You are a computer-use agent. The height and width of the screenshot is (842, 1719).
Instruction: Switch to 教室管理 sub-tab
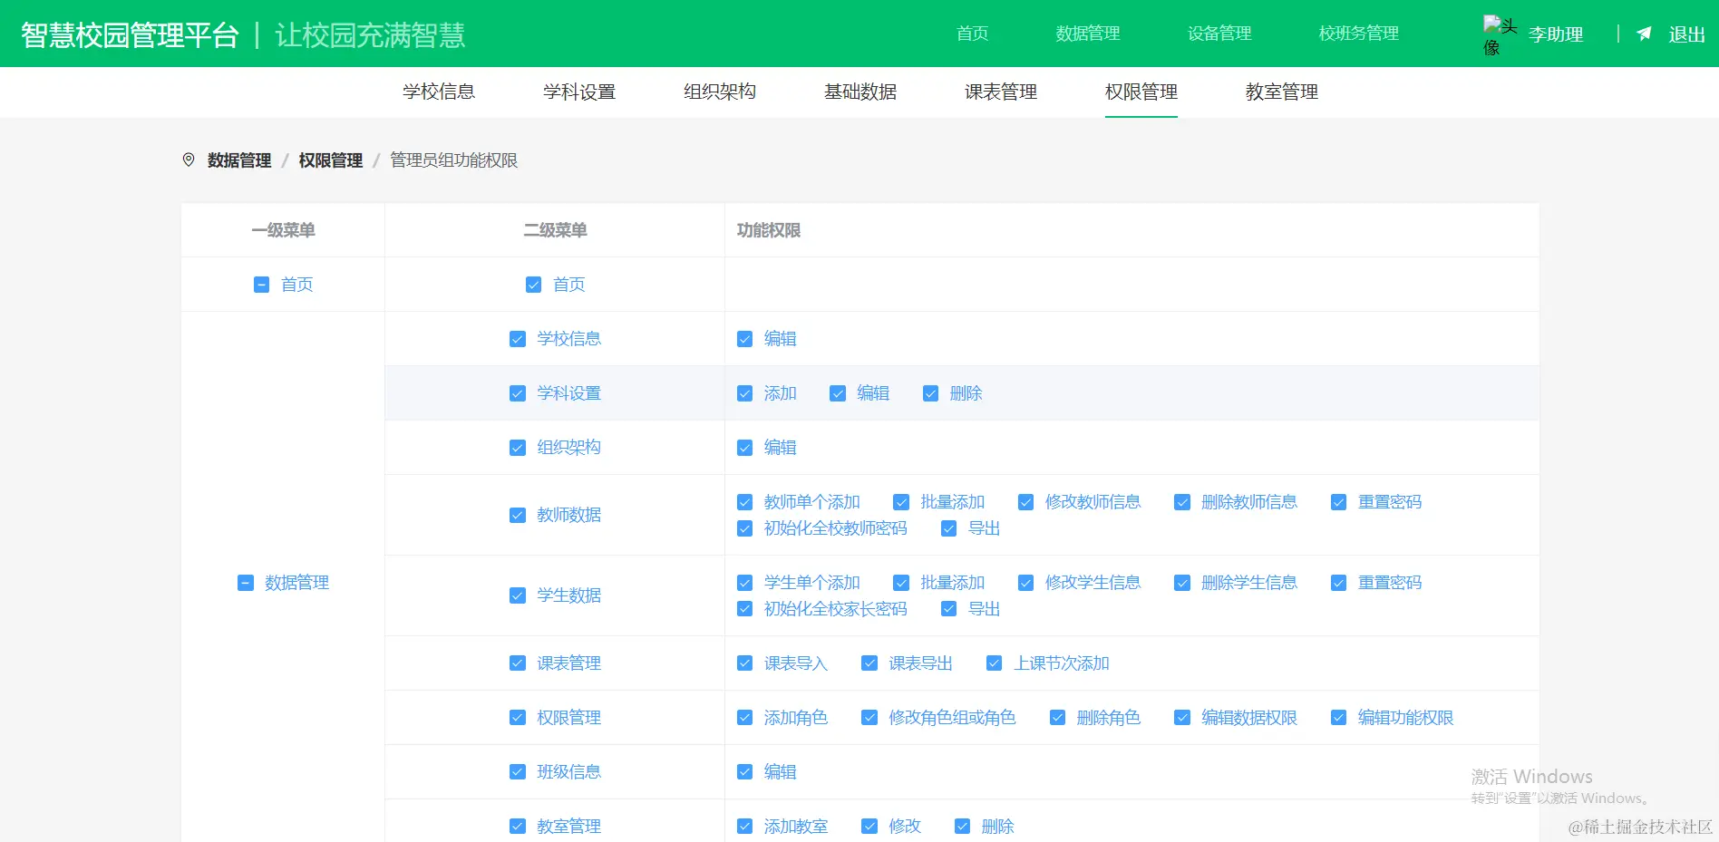point(1282,92)
